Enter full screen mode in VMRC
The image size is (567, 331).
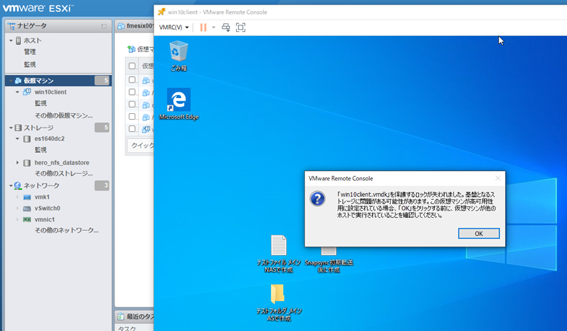(x=241, y=27)
